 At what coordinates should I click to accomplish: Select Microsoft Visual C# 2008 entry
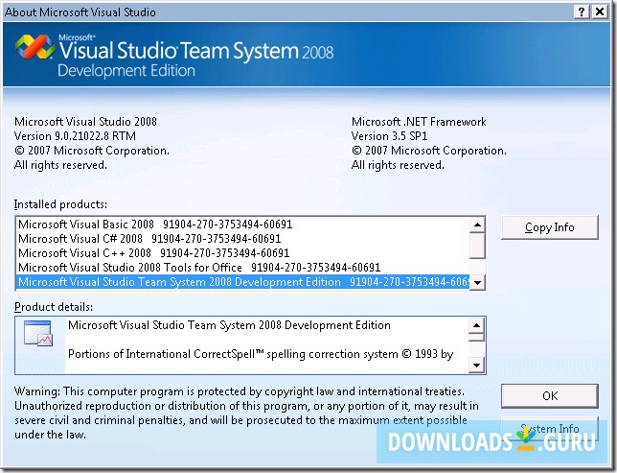243,239
